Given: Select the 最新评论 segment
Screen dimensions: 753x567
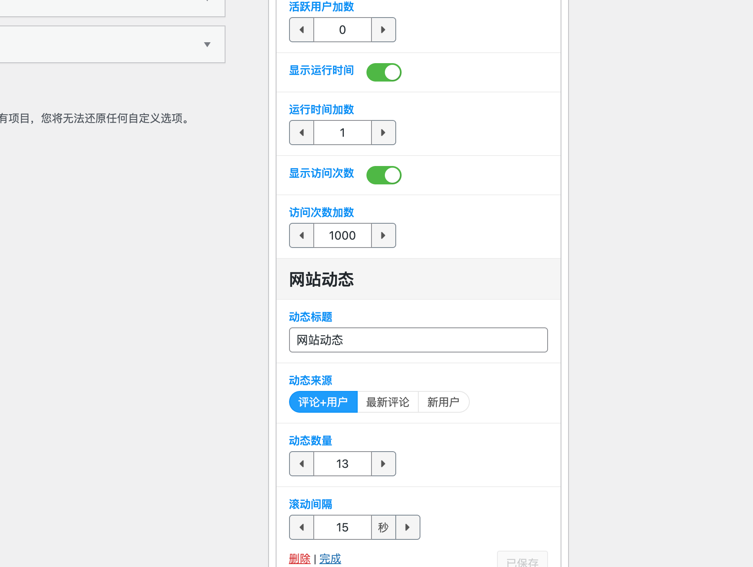Looking at the screenshot, I should click(387, 402).
